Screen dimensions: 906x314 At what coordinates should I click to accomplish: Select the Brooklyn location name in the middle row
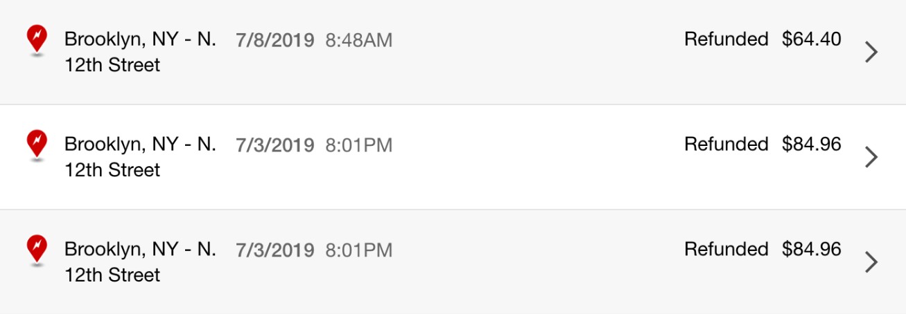point(140,157)
